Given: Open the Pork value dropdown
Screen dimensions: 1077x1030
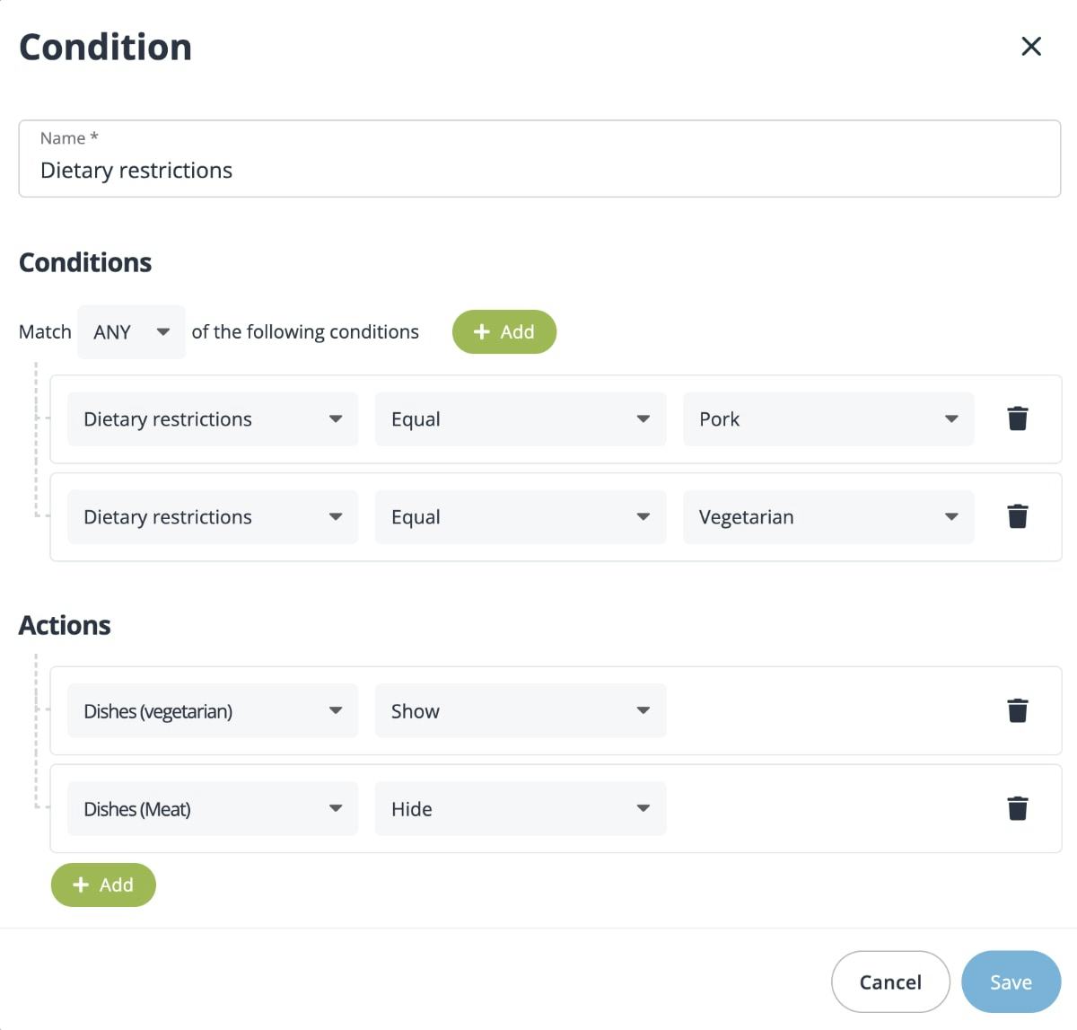Looking at the screenshot, I should [827, 419].
